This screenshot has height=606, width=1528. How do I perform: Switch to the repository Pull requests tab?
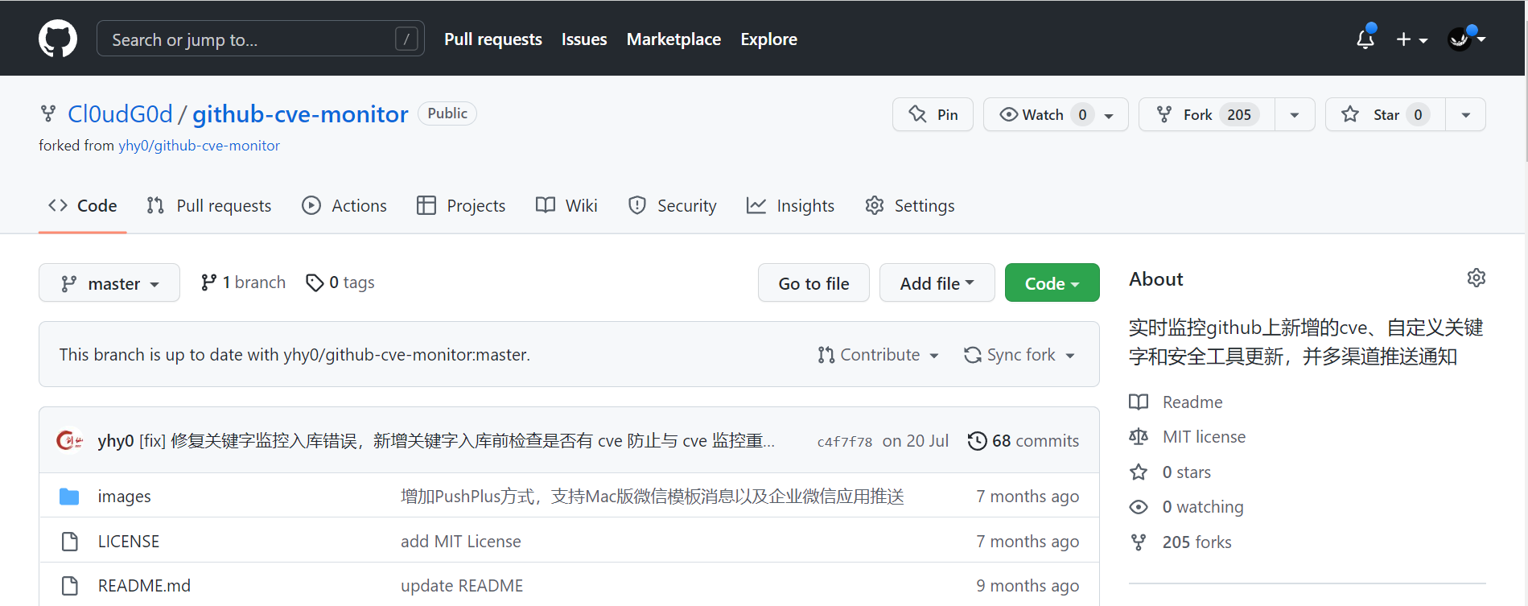pyautogui.click(x=209, y=206)
